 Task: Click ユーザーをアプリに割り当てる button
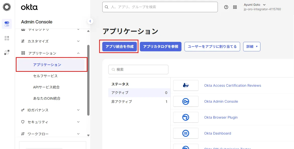coord(212,47)
